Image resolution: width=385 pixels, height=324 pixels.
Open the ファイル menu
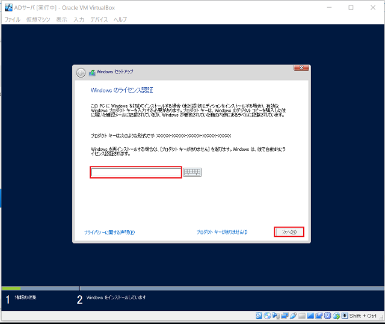(12, 20)
